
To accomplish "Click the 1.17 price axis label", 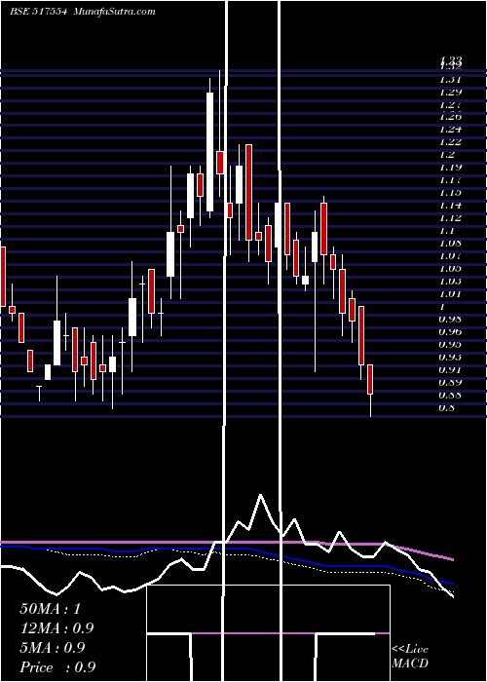I will pyautogui.click(x=450, y=179).
